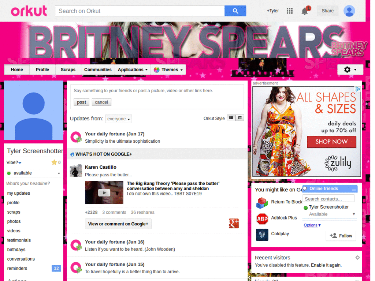Open the Updates from everyone dropdown
The image size is (375, 281).
click(119, 119)
